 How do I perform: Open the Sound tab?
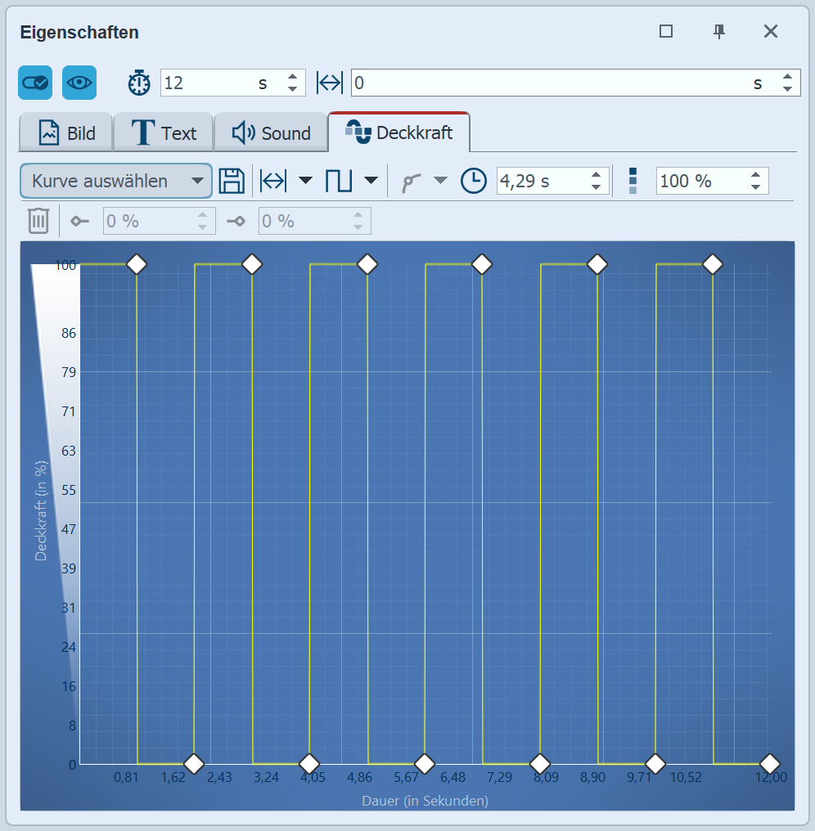pos(271,133)
